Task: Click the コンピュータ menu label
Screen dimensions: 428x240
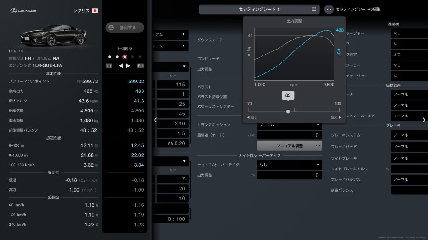Action: click(208, 58)
